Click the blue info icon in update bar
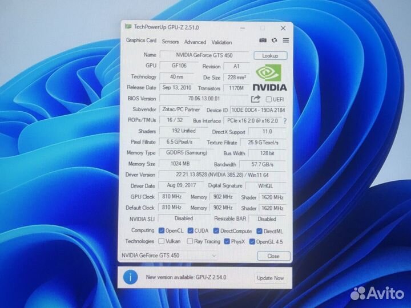 (x=130, y=277)
